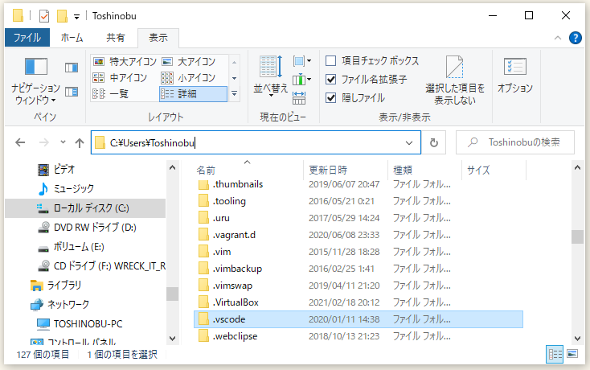Screen dimensions: 590x370
Task: Select 小アイコン layout
Action: [x=189, y=77]
